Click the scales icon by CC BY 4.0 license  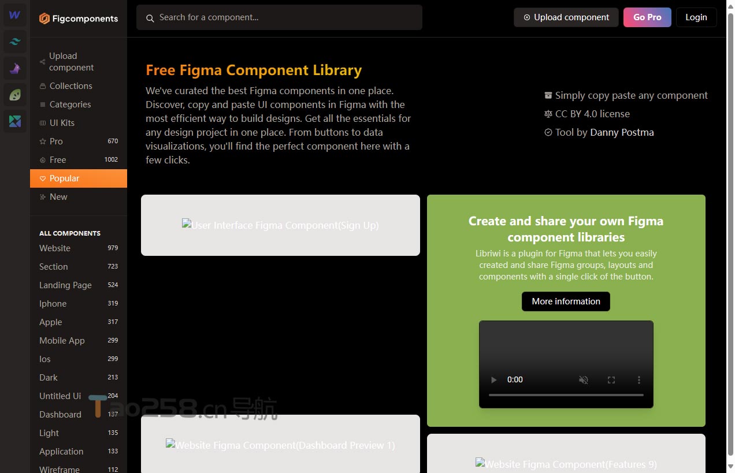pos(548,114)
